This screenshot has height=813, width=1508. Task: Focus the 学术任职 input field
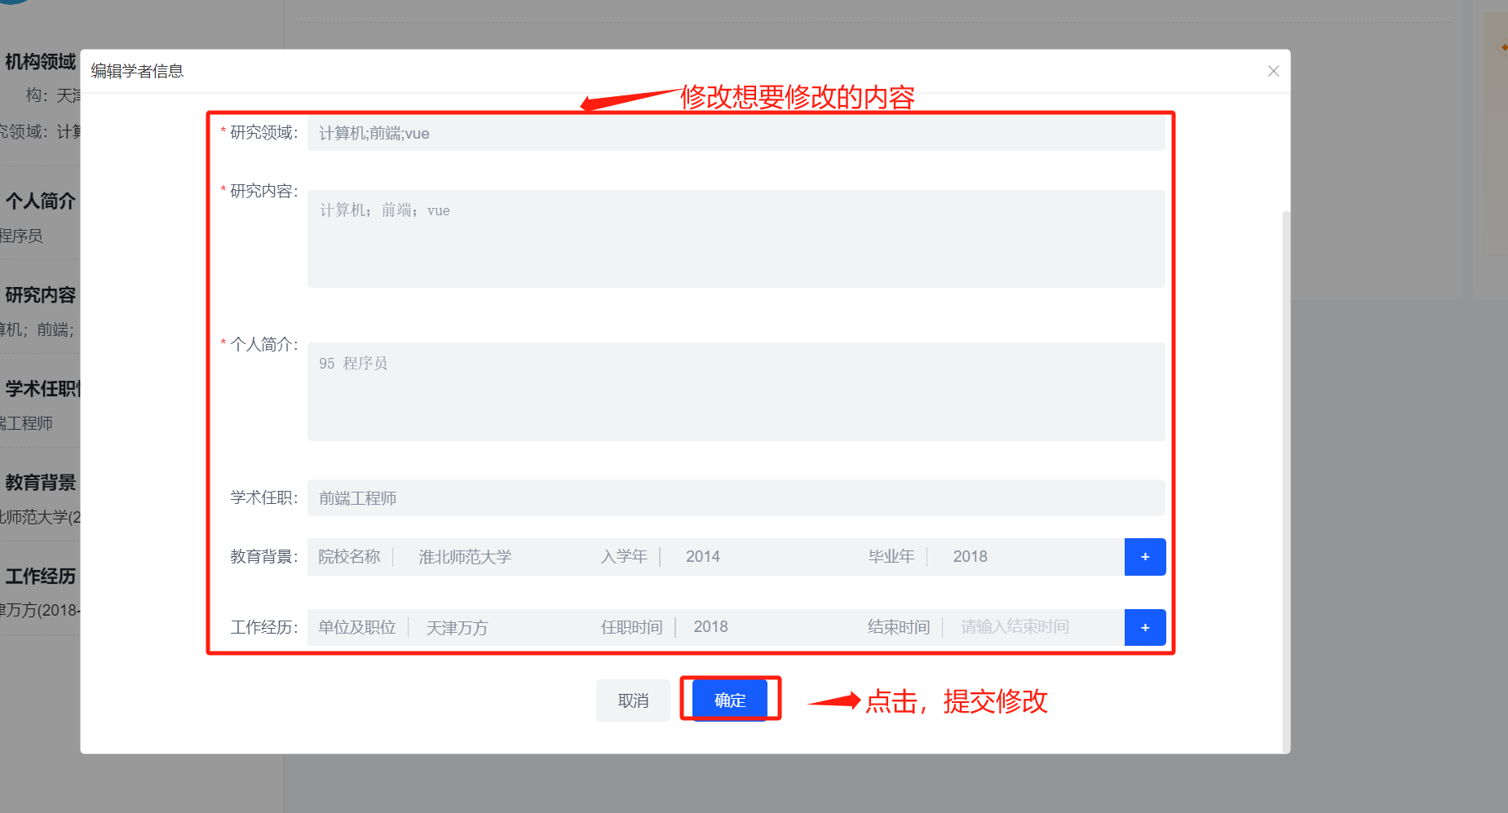(x=734, y=498)
